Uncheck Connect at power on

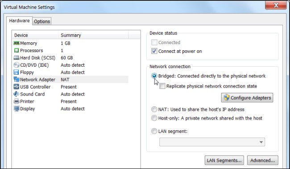point(154,51)
